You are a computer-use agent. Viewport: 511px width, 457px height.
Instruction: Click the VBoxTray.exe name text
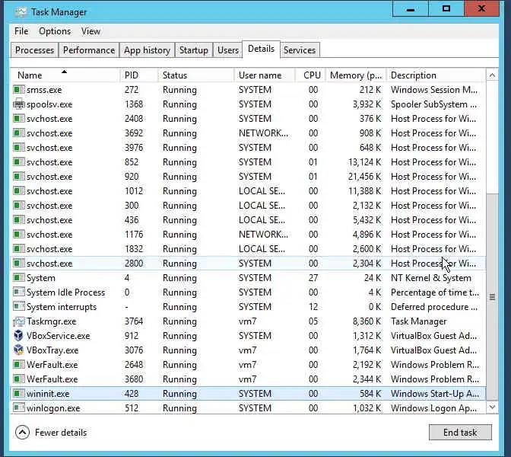click(52, 350)
